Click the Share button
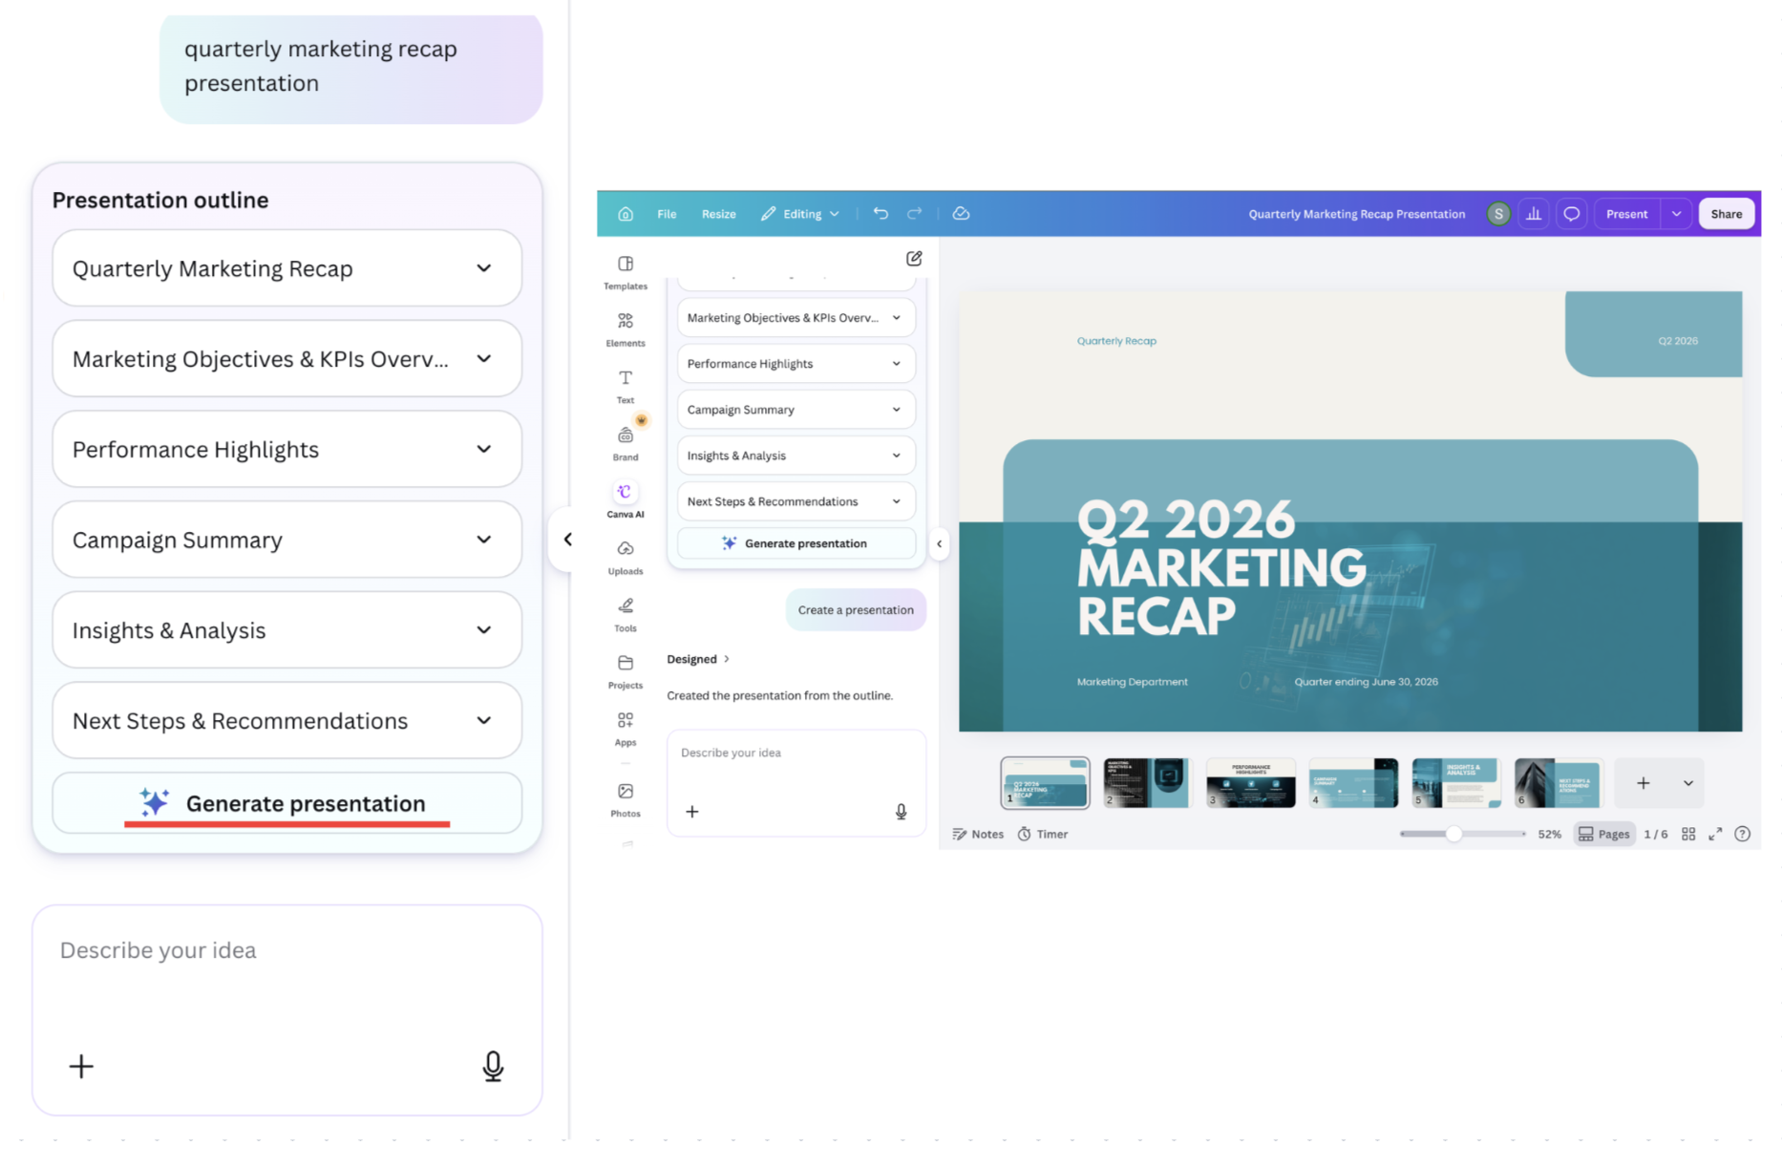The width and height of the screenshot is (1782, 1167). click(x=1726, y=214)
